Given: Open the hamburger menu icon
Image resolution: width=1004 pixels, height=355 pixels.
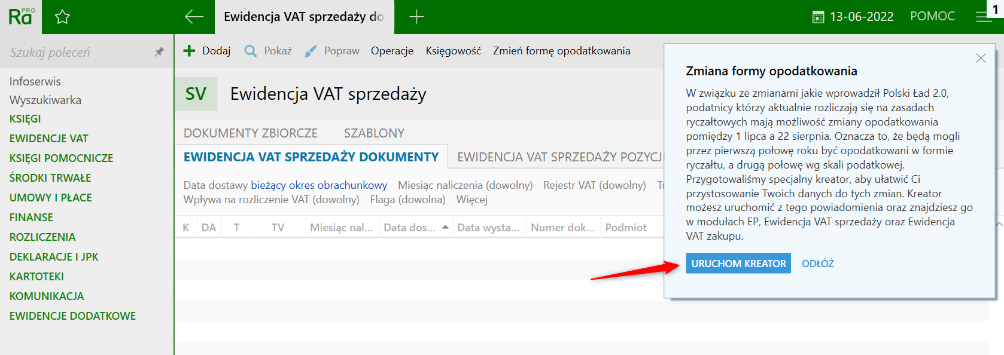Looking at the screenshot, I should point(984,17).
